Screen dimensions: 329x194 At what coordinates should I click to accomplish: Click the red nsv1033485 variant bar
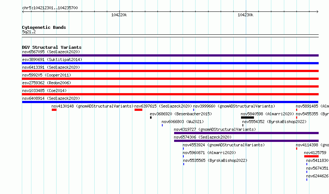[x=170, y=94]
